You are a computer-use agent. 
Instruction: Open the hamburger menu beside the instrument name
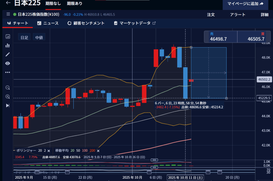(x=8, y=14)
